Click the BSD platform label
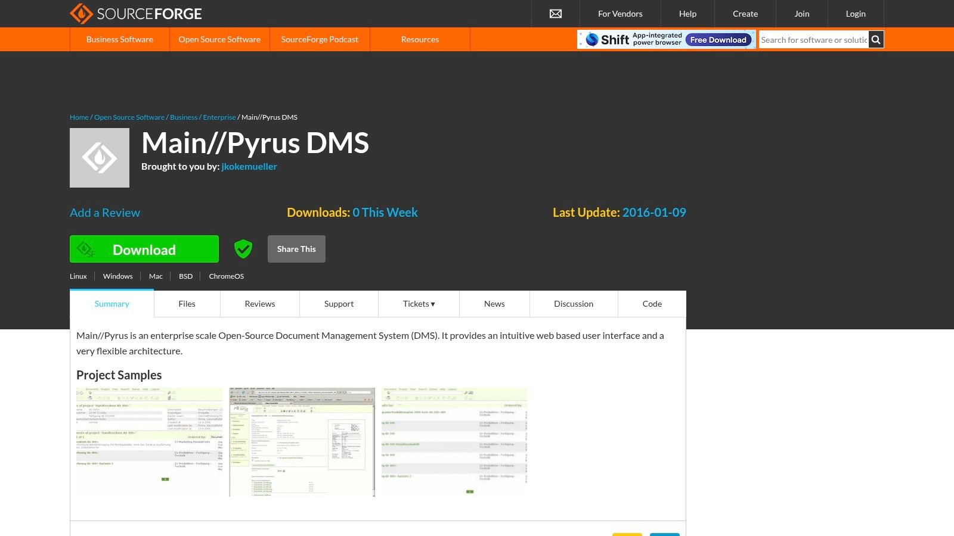The image size is (954, 536). [186, 276]
